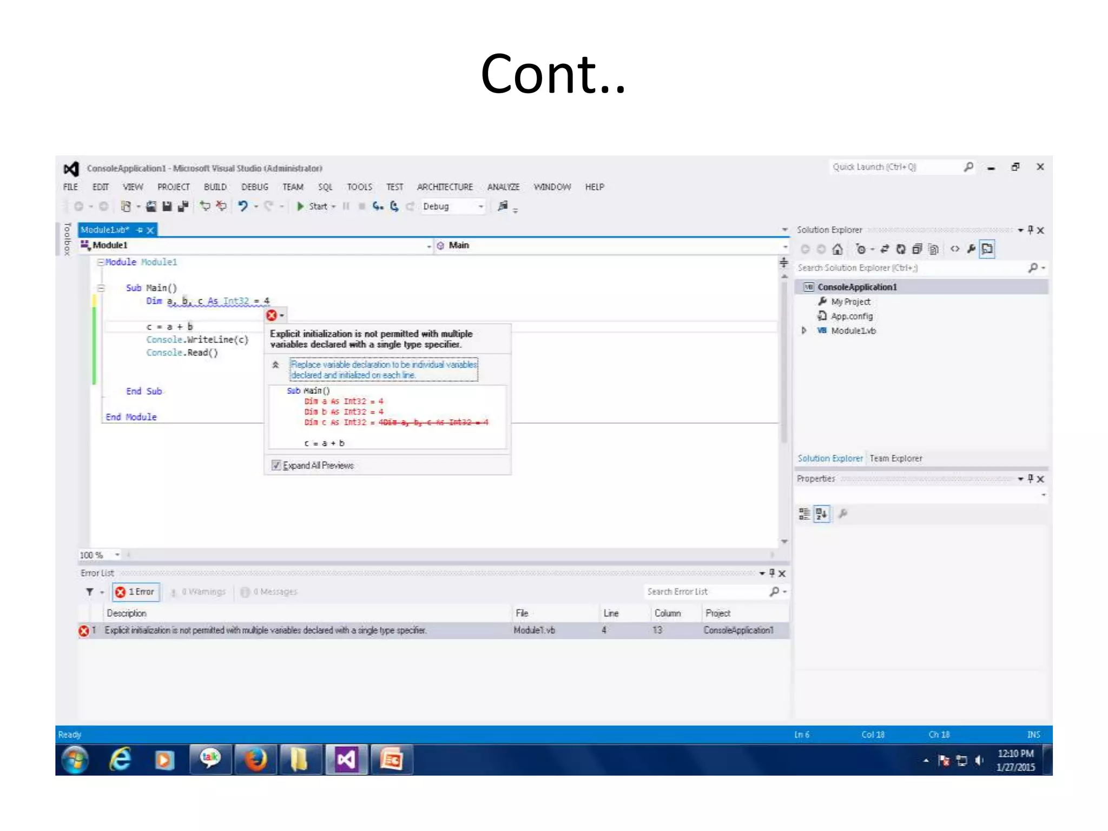Switch to the Team Explorer tab

coord(895,459)
